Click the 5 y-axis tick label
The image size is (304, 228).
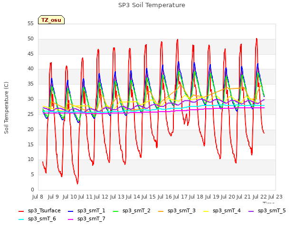click(x=32, y=175)
